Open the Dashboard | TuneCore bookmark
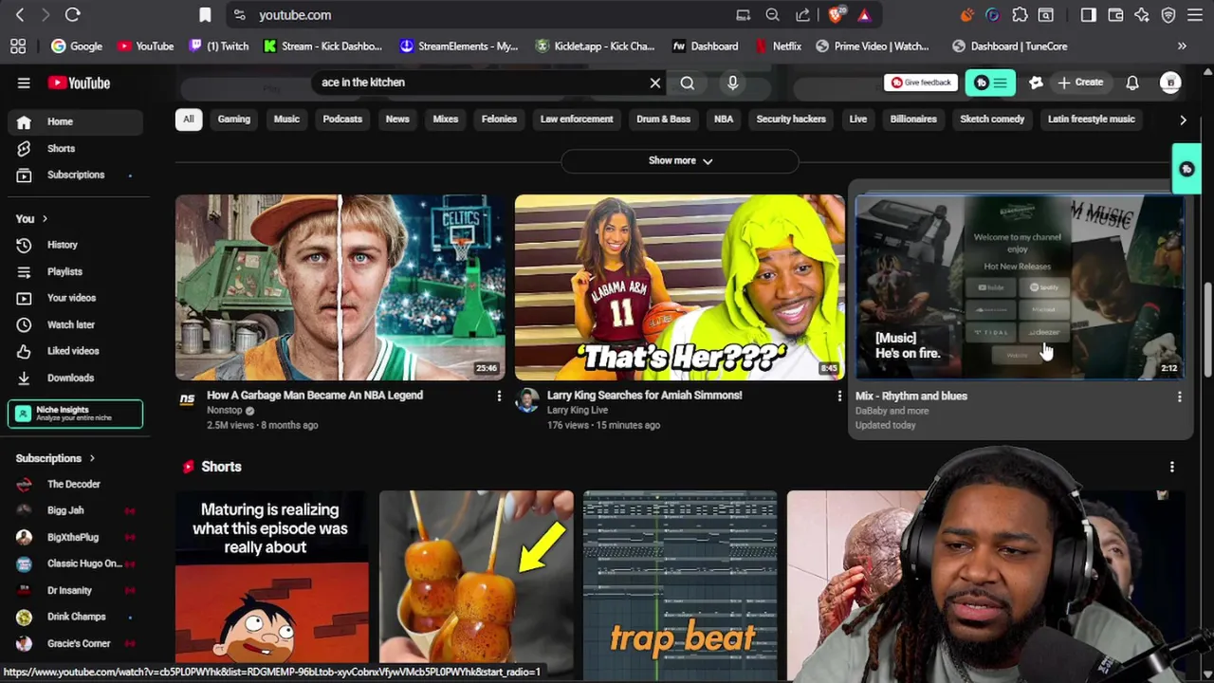1214x683 pixels. (1009, 46)
